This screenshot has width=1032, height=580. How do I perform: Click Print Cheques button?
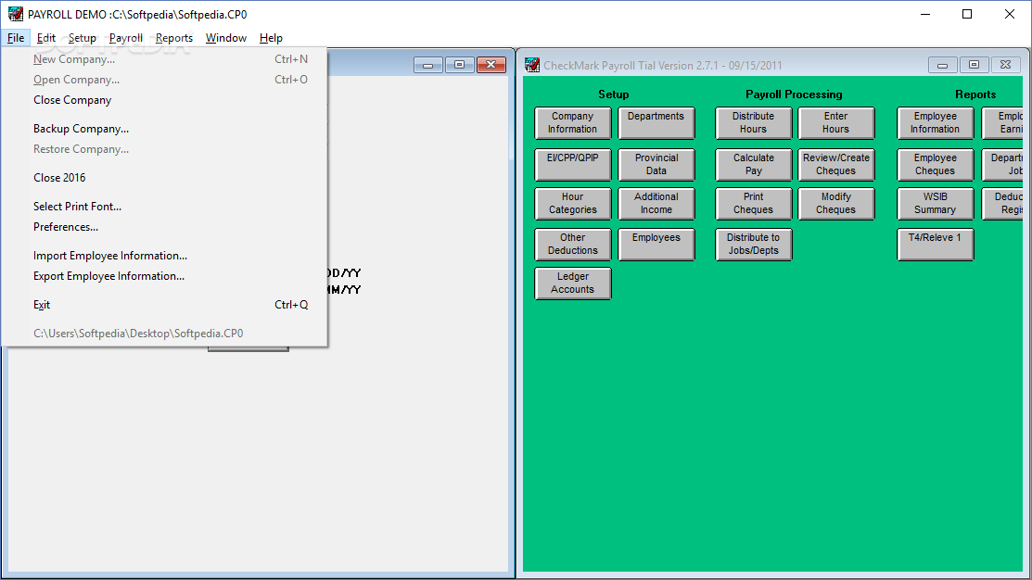pos(754,203)
